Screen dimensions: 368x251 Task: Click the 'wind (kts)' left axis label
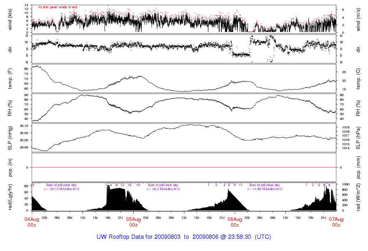10,19
